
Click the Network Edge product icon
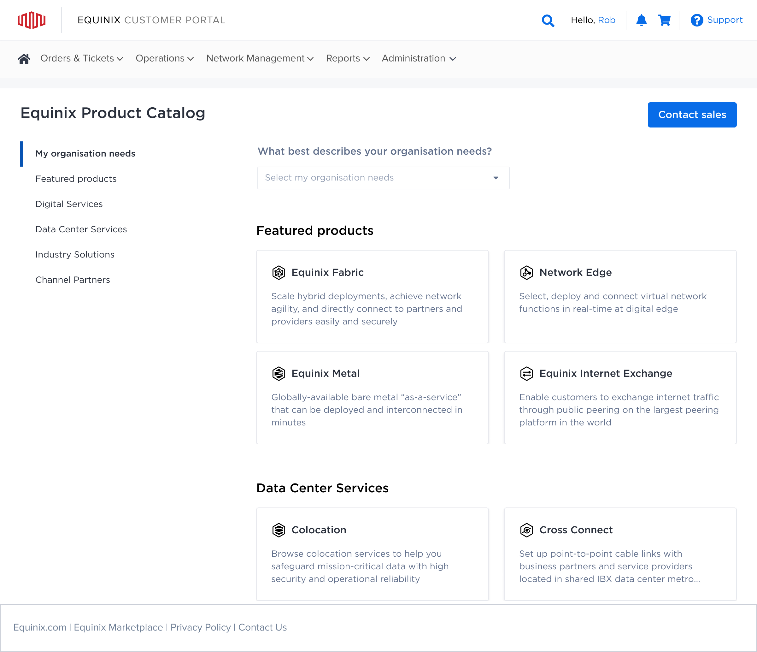point(526,273)
